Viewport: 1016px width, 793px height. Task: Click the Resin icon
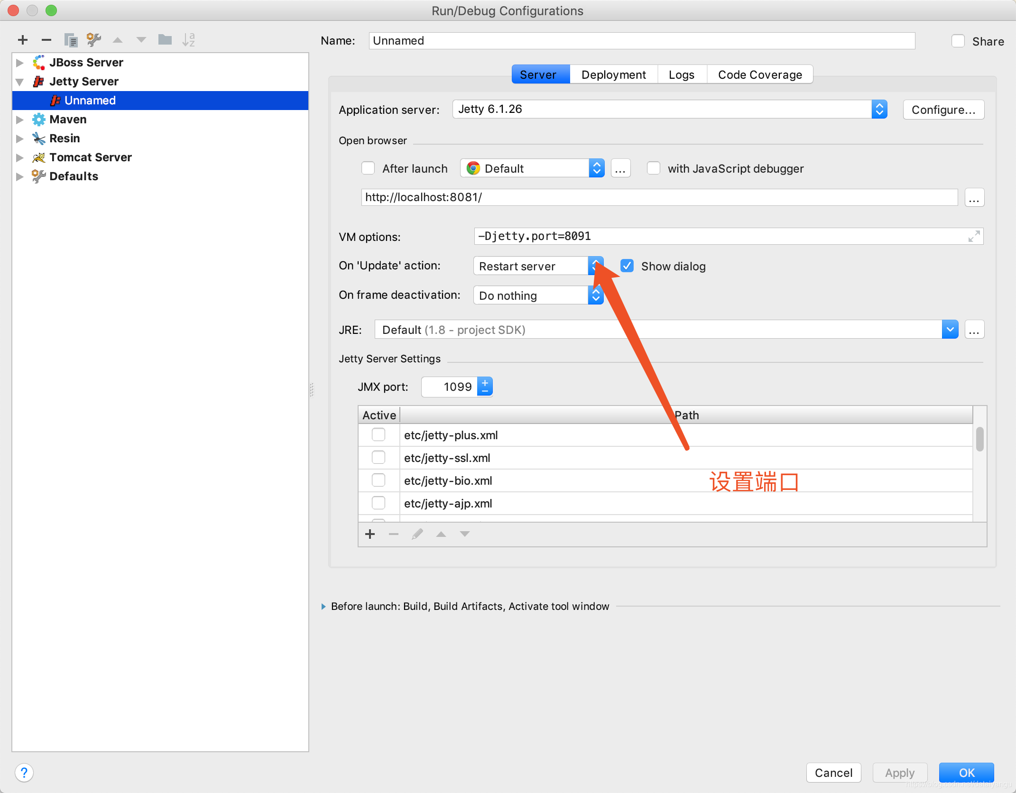pyautogui.click(x=39, y=138)
